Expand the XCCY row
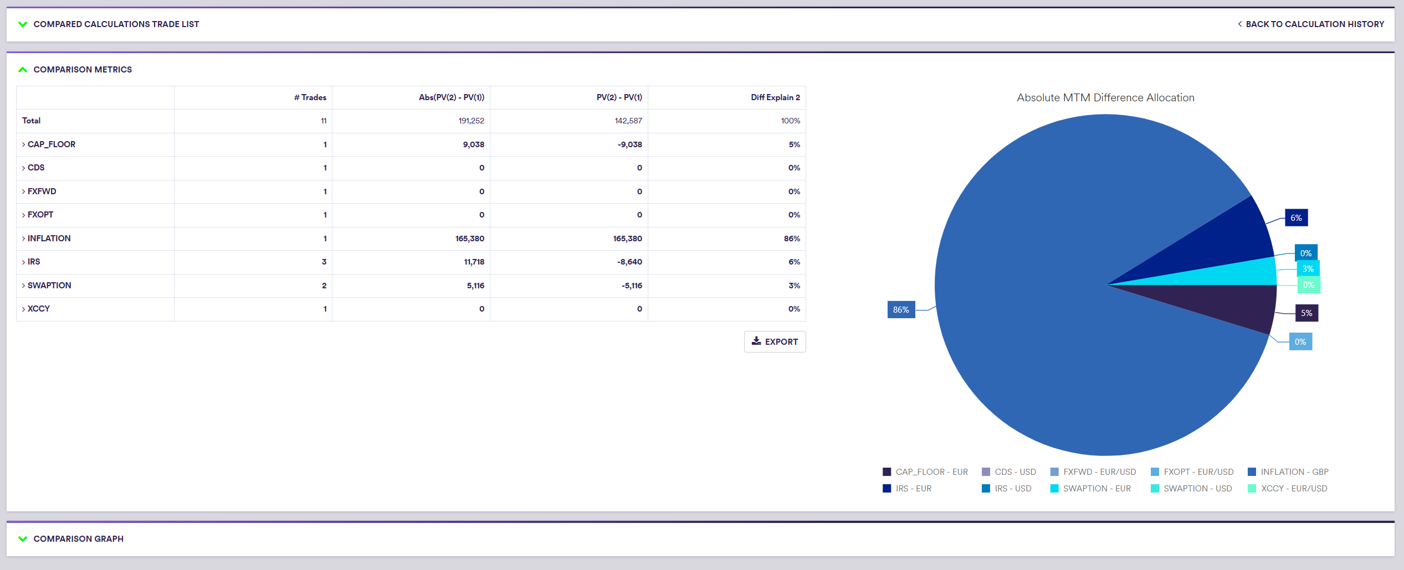The image size is (1404, 570). (x=24, y=309)
